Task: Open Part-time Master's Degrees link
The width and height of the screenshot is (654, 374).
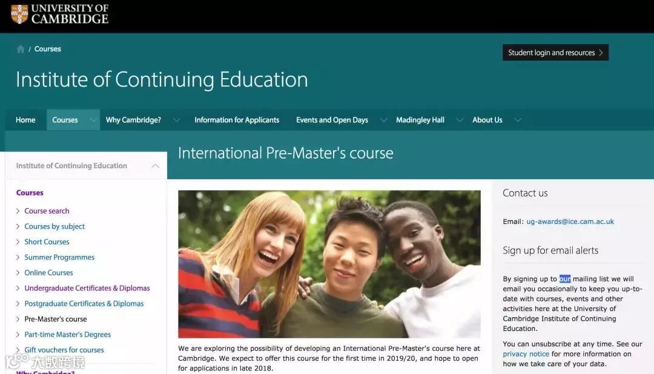Action: coord(68,335)
